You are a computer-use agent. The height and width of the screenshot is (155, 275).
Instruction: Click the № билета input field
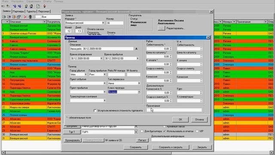[x=134, y=74]
